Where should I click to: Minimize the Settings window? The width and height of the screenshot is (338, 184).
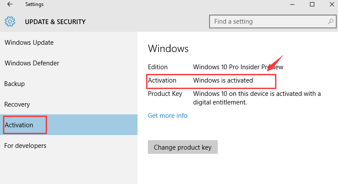[x=292, y=5]
